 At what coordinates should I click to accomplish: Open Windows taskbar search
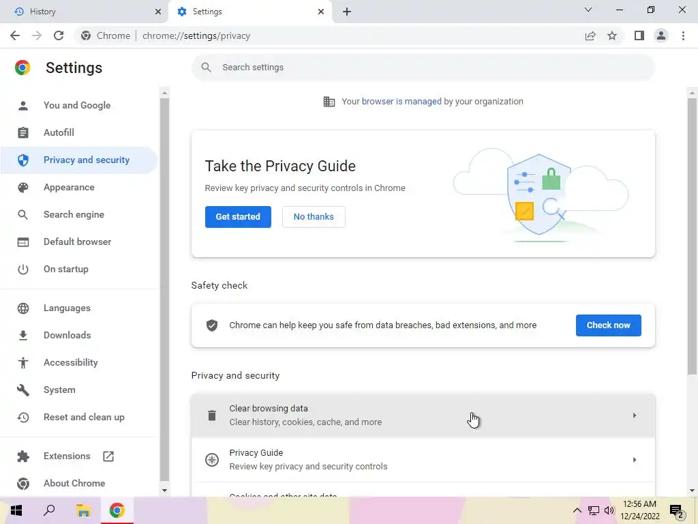tap(49, 510)
